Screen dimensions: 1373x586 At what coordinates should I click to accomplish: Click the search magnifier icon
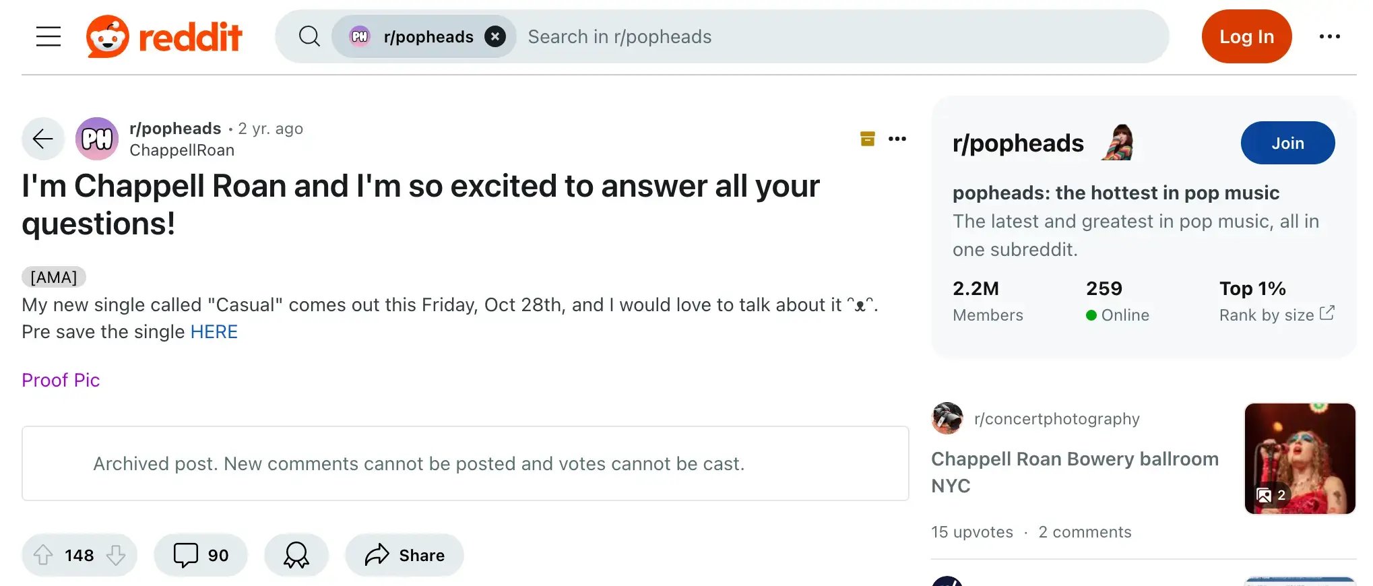(x=309, y=36)
